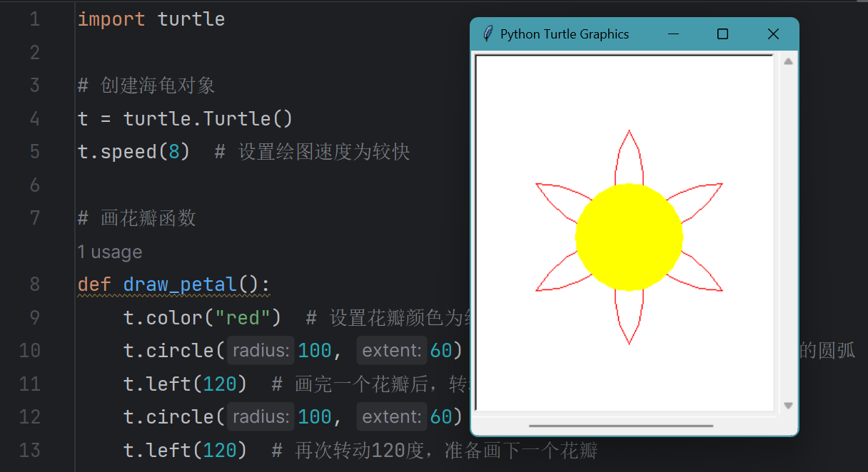
Task: Click the horizontal scrollbar thumb under the canvas
Action: [621, 426]
